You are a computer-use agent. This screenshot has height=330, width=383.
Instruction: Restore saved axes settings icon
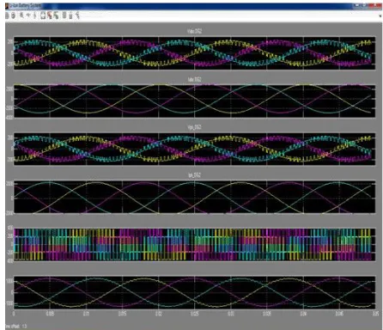[56, 15]
